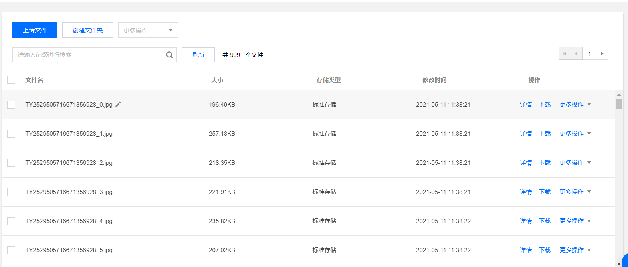Expand 更多操作 for the _2.jpg row
Screen dimensions: 628x267
575,163
